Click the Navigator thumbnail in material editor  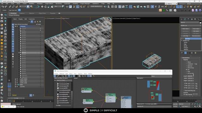[154, 91]
